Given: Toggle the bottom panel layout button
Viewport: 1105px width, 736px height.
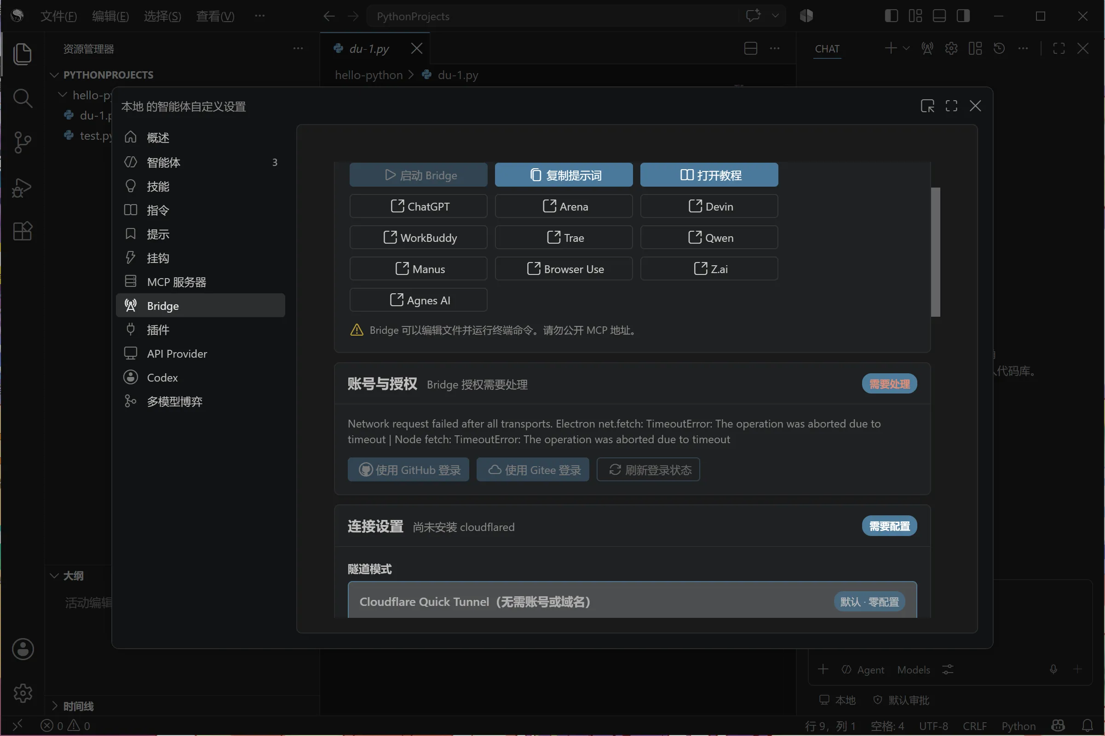Looking at the screenshot, I should tap(939, 16).
